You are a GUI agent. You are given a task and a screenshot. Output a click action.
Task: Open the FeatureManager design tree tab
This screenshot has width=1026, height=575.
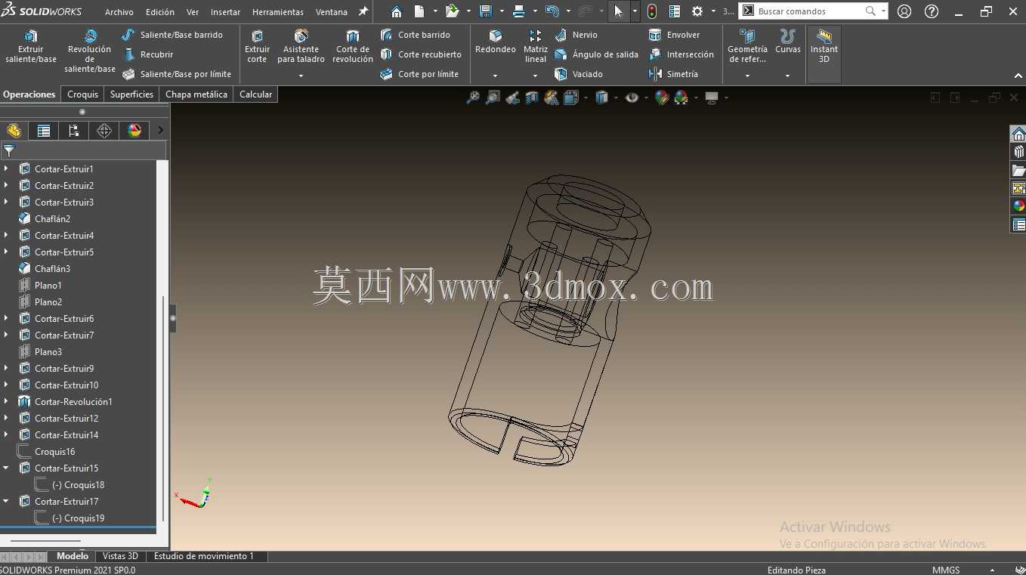tap(14, 131)
